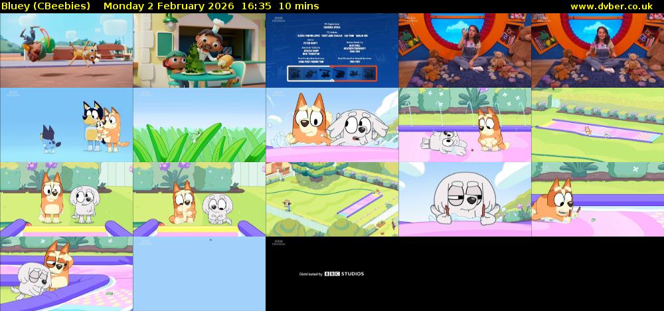The image size is (664, 311).
Task: Click the plain light blue frame
Action: [x=199, y=274]
